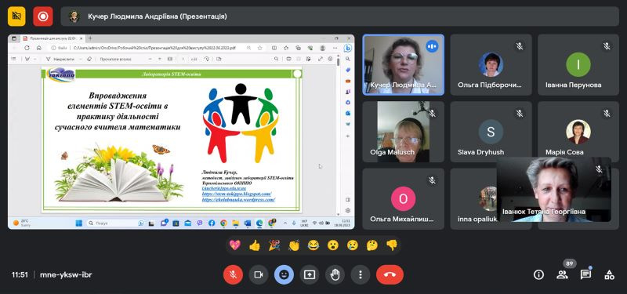Show the participants list showing 89
The height and width of the screenshot is (294, 627).
pos(562,275)
